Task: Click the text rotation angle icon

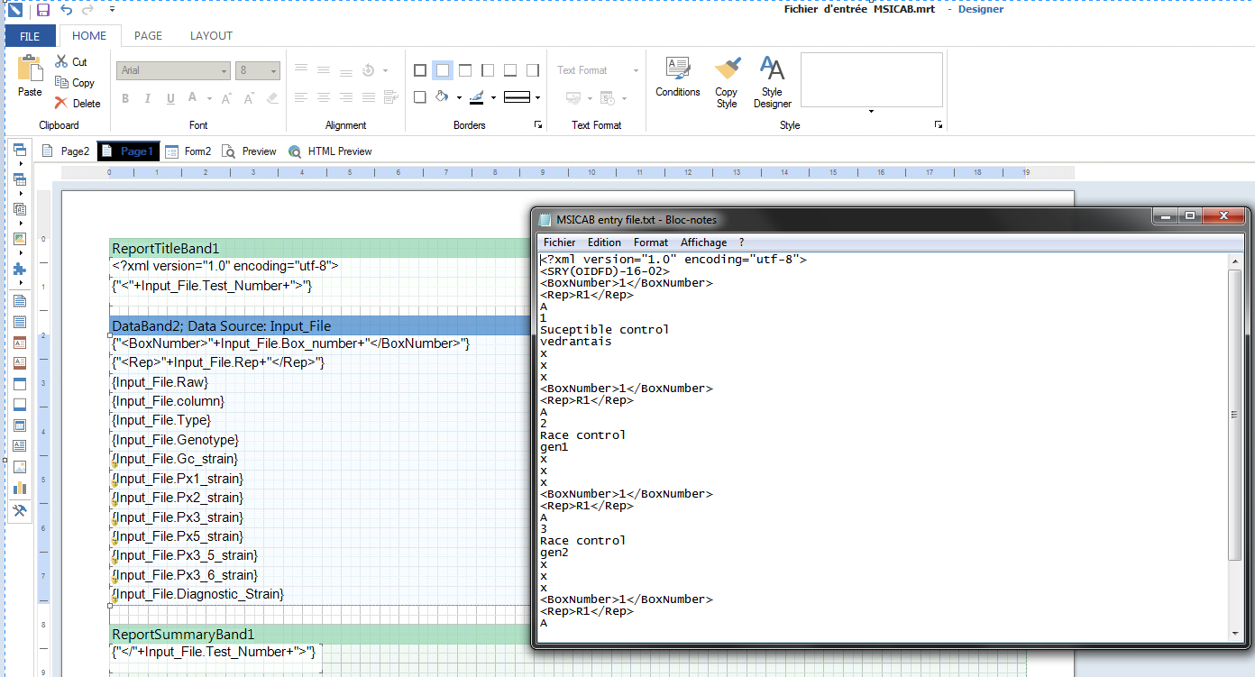Action: pos(369,70)
